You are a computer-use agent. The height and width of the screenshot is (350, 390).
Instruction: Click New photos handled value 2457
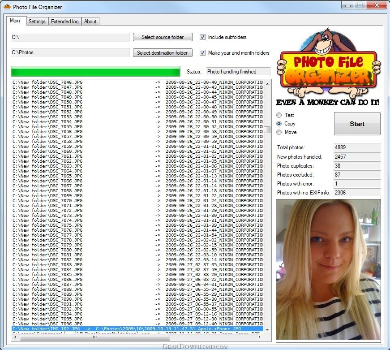pyautogui.click(x=357, y=157)
